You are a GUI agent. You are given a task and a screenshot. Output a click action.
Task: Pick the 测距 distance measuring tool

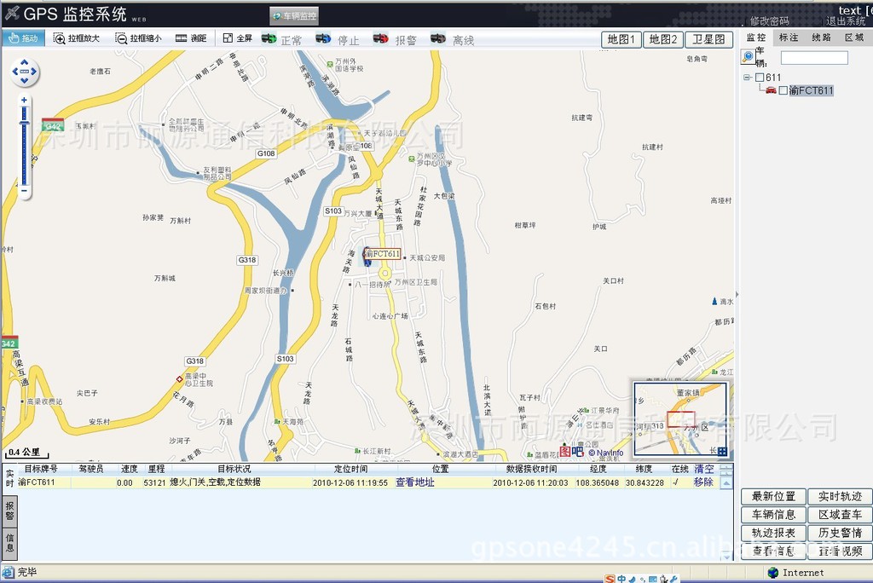(x=191, y=38)
